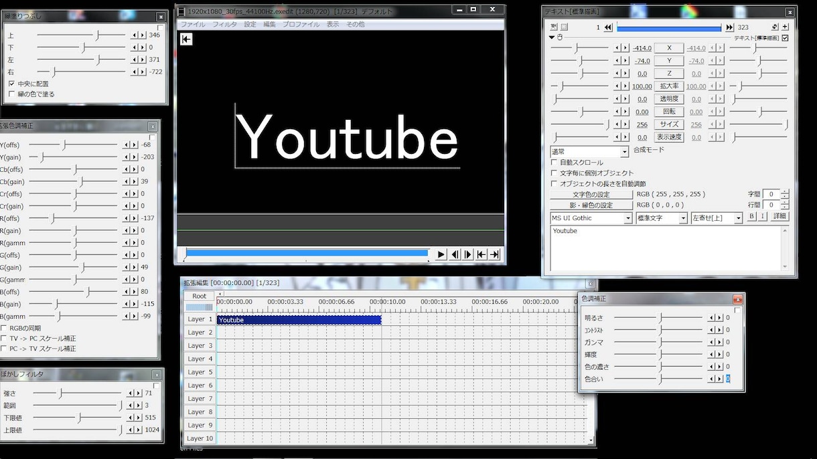The height and width of the screenshot is (459, 817).
Task: Jump to object end in text dialog
Action: (x=729, y=27)
